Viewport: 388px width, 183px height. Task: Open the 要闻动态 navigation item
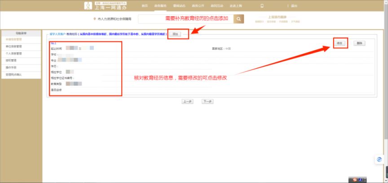[179, 6]
